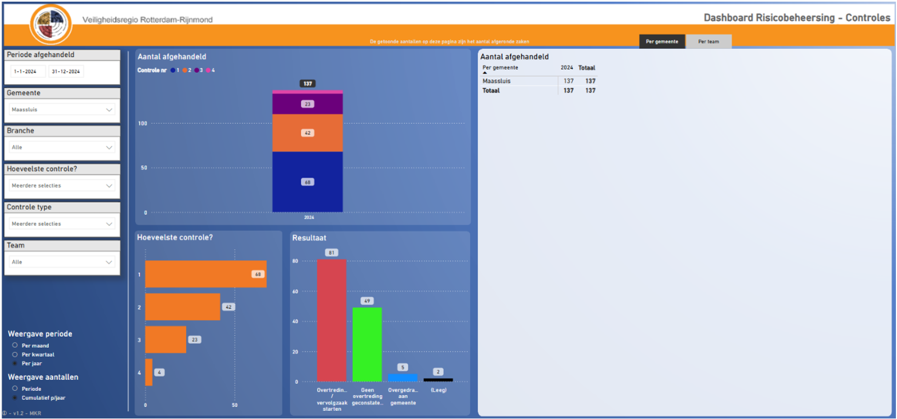Switch to the Per gemeente tab

[x=661, y=42]
